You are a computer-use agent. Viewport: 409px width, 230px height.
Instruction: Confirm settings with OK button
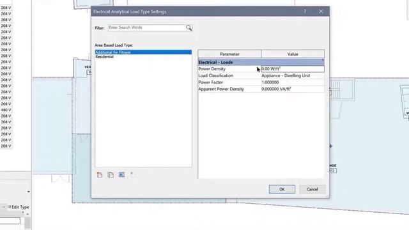point(282,189)
